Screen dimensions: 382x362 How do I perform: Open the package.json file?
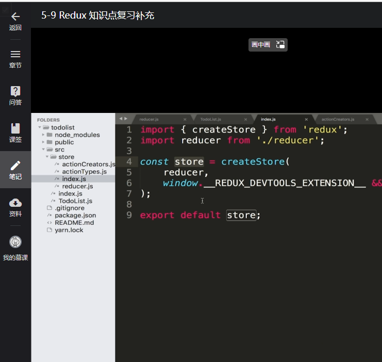pos(75,216)
